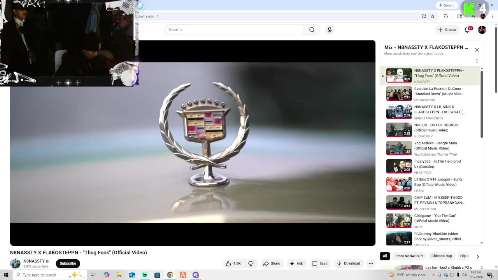Screen dimensions: 498x280
Task: Subscribe to N8NASSTY channel
Action: click(68, 264)
